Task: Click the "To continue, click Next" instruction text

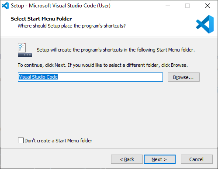Action: tap(103, 65)
